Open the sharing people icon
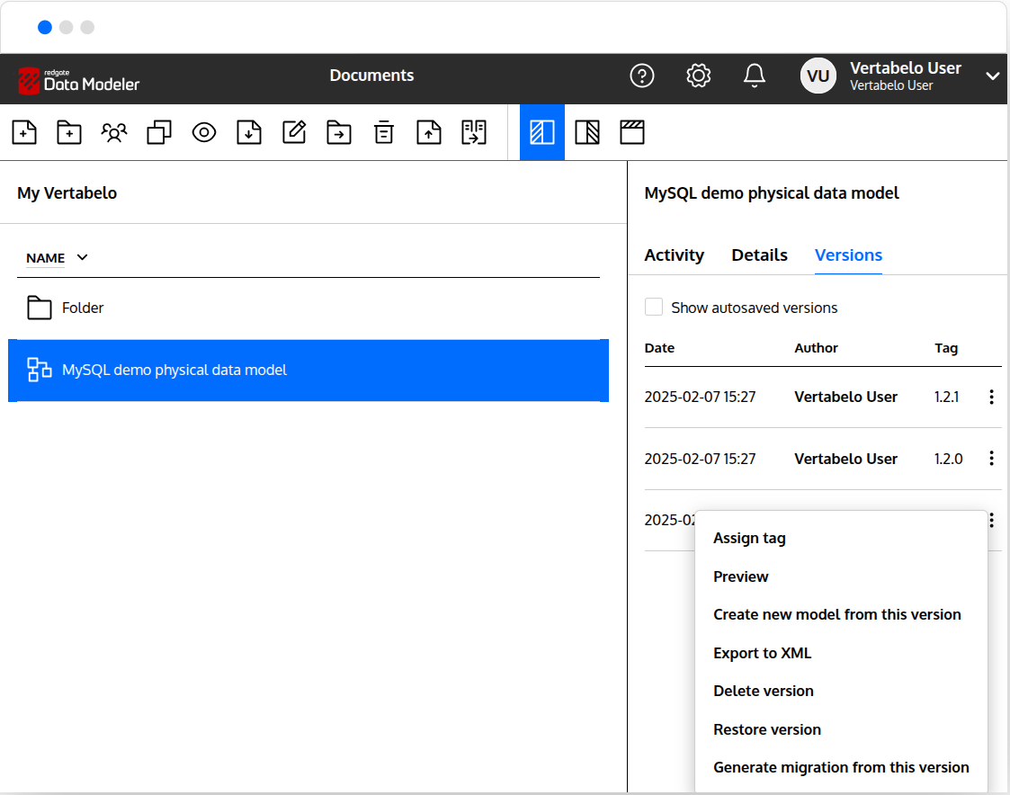This screenshot has width=1010, height=795. [x=114, y=133]
